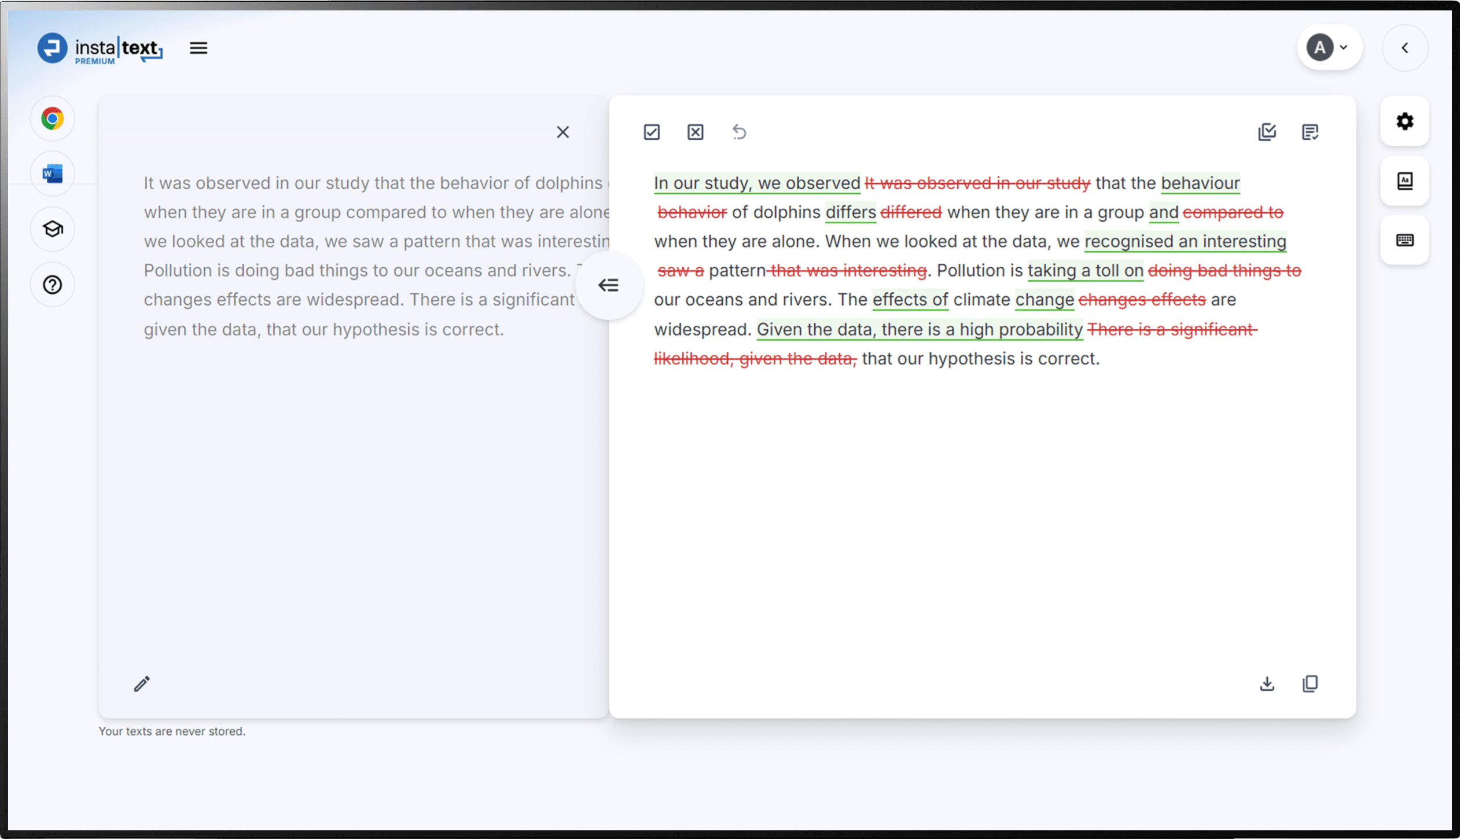Reject all changes X-box icon
The image size is (1460, 839).
695,133
